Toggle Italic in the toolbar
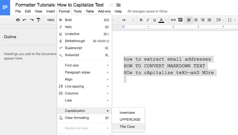 click(x=148, y=20)
